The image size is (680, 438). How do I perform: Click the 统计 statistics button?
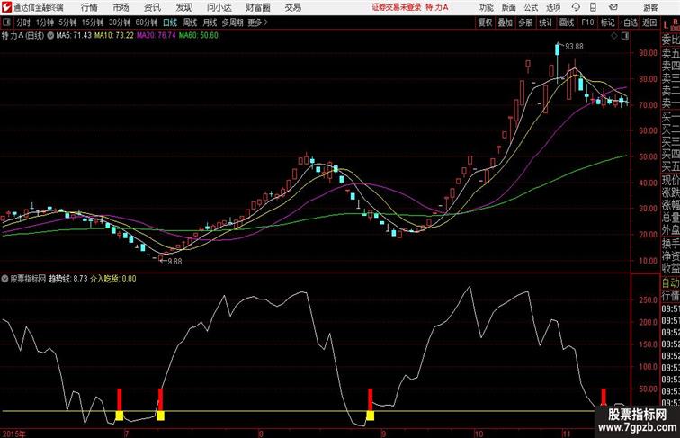(x=546, y=22)
